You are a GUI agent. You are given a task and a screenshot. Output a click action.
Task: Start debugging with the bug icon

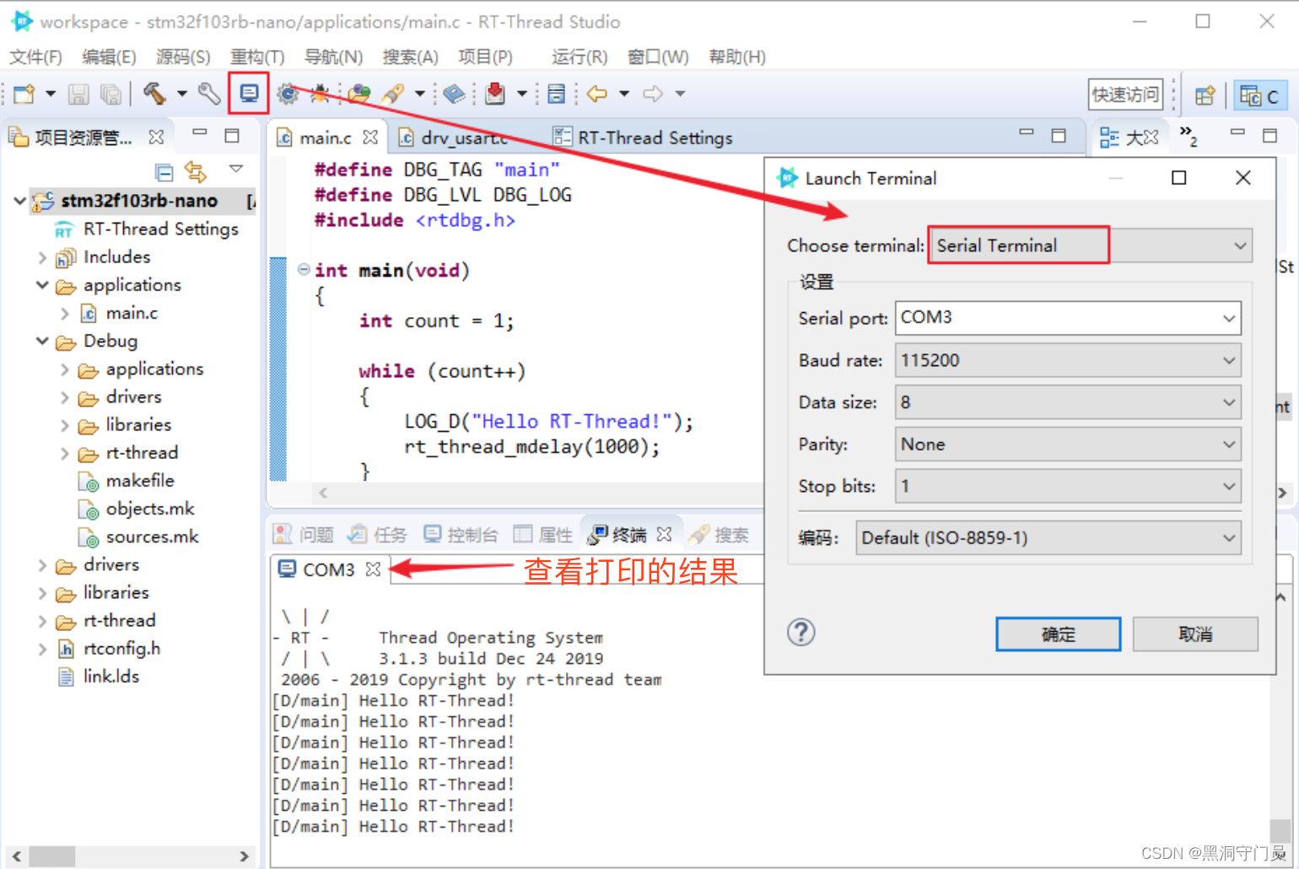pyautogui.click(x=320, y=94)
